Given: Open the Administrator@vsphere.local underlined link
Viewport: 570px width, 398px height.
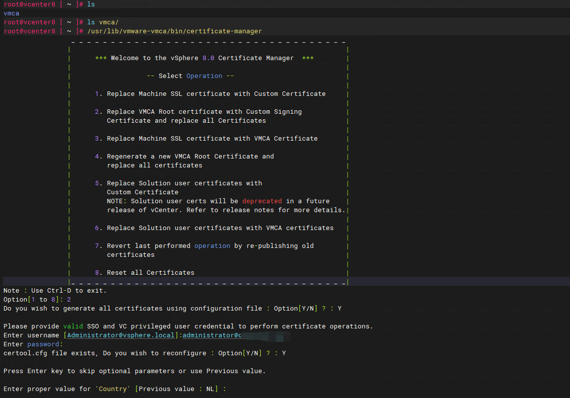Looking at the screenshot, I should 121,335.
